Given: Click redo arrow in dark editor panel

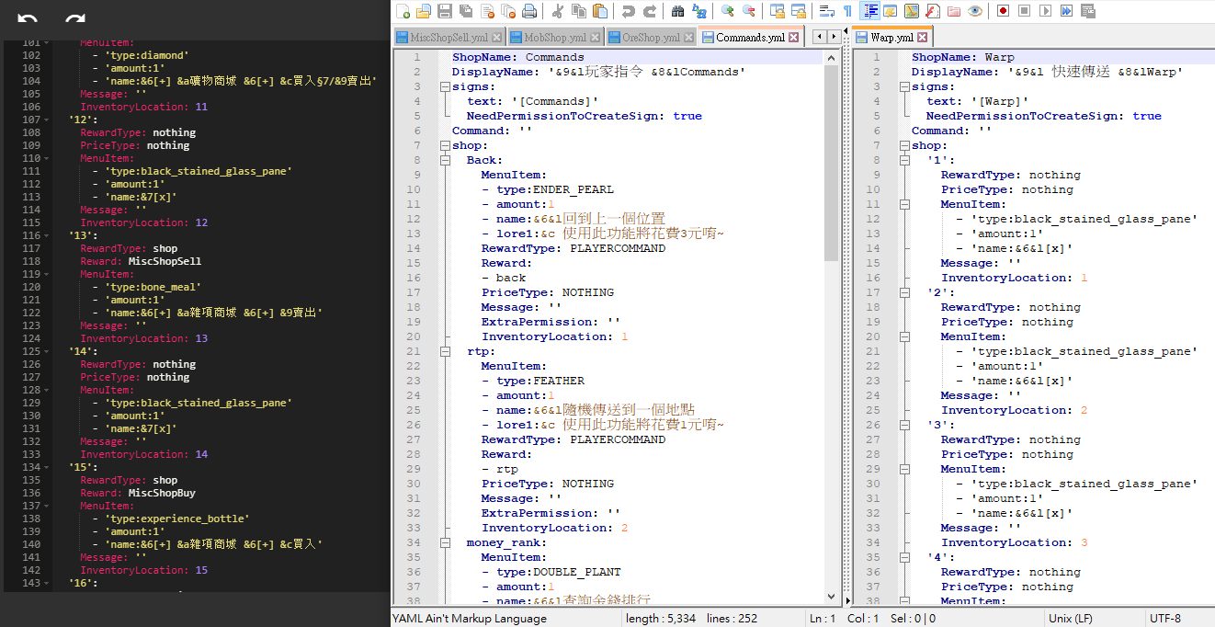Looking at the screenshot, I should point(74,19).
